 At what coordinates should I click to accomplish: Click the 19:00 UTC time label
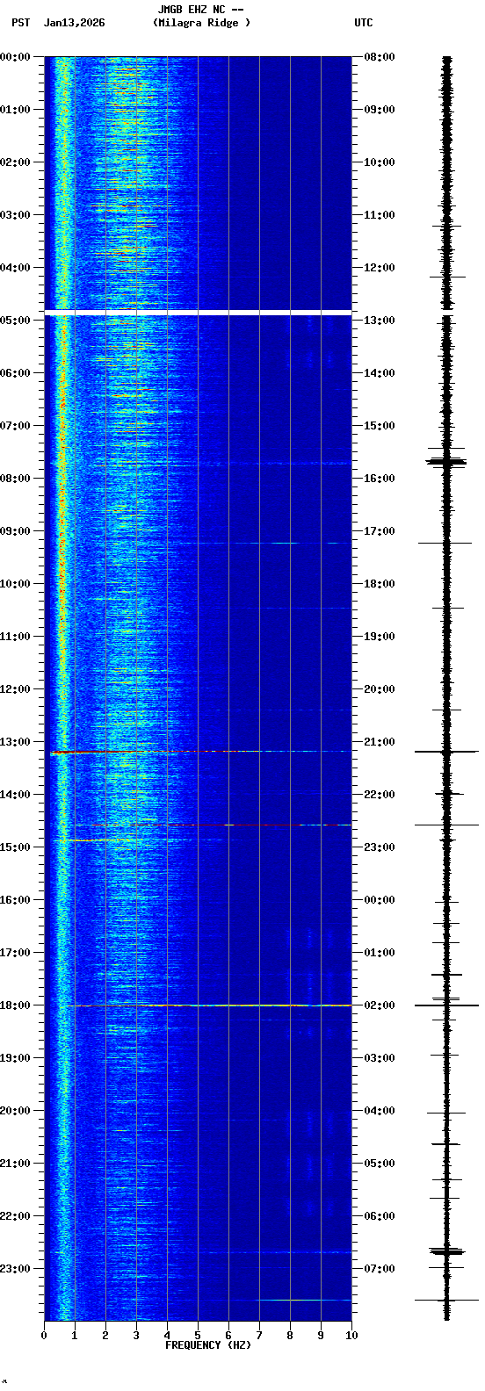(x=380, y=637)
